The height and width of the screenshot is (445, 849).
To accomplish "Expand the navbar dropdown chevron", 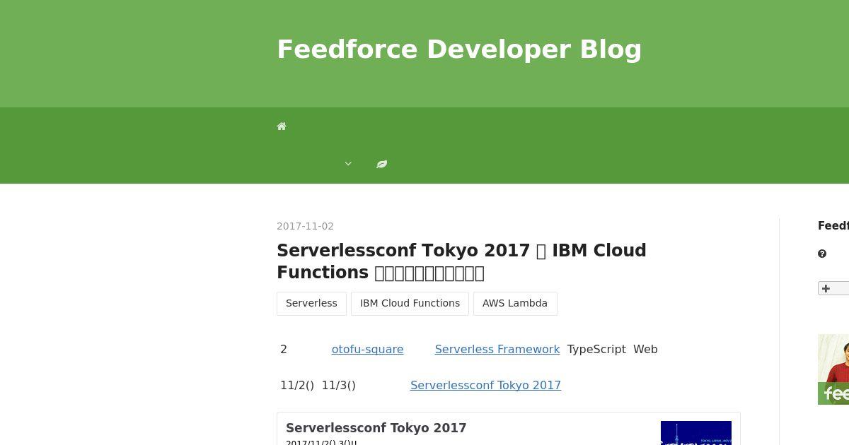I will pyautogui.click(x=348, y=164).
